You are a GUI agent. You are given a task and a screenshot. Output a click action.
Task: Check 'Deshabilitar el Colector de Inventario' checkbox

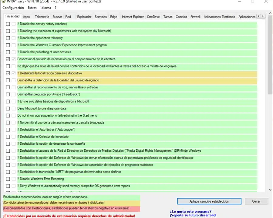(x=8, y=137)
